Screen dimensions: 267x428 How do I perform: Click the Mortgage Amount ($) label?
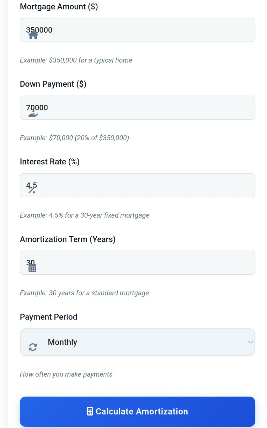59,7
